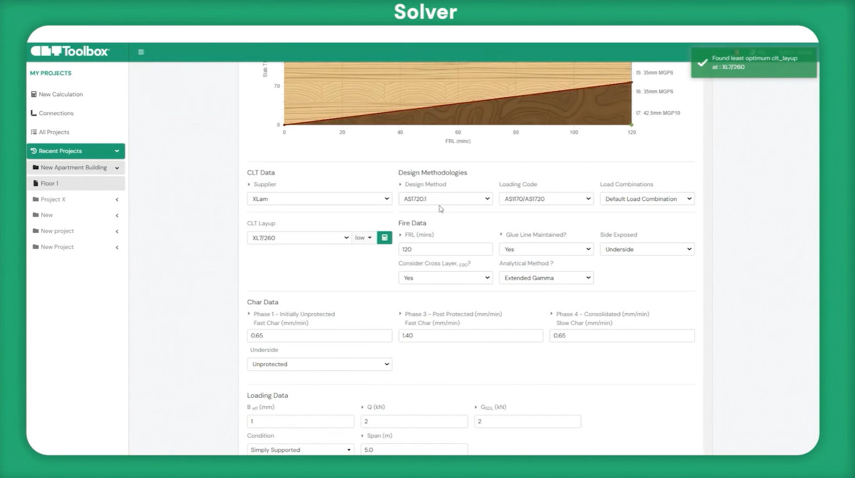Viewport: 855px width, 478px height.
Task: Select Floor 1 in the sidebar
Action: pyautogui.click(x=50, y=183)
